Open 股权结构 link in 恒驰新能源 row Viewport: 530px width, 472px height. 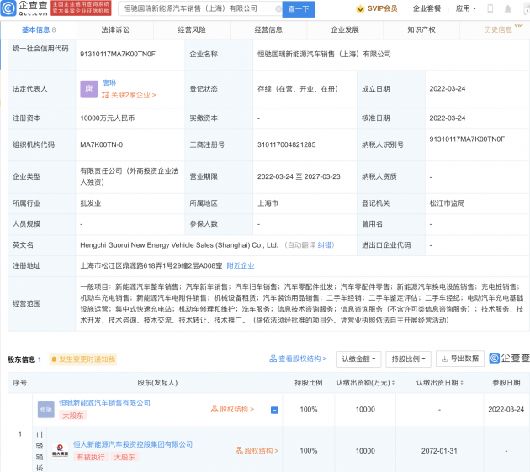(232, 410)
